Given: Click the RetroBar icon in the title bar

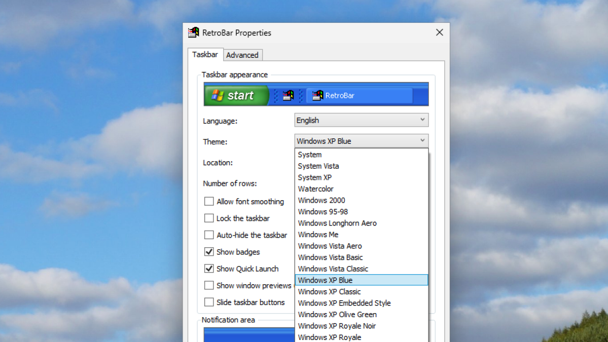Looking at the screenshot, I should pyautogui.click(x=194, y=32).
